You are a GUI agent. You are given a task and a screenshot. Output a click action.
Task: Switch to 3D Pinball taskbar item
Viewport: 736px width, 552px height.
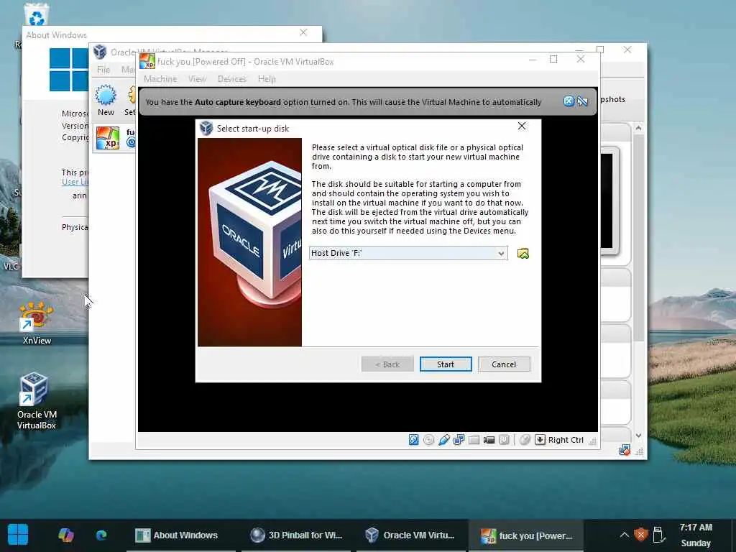296,535
